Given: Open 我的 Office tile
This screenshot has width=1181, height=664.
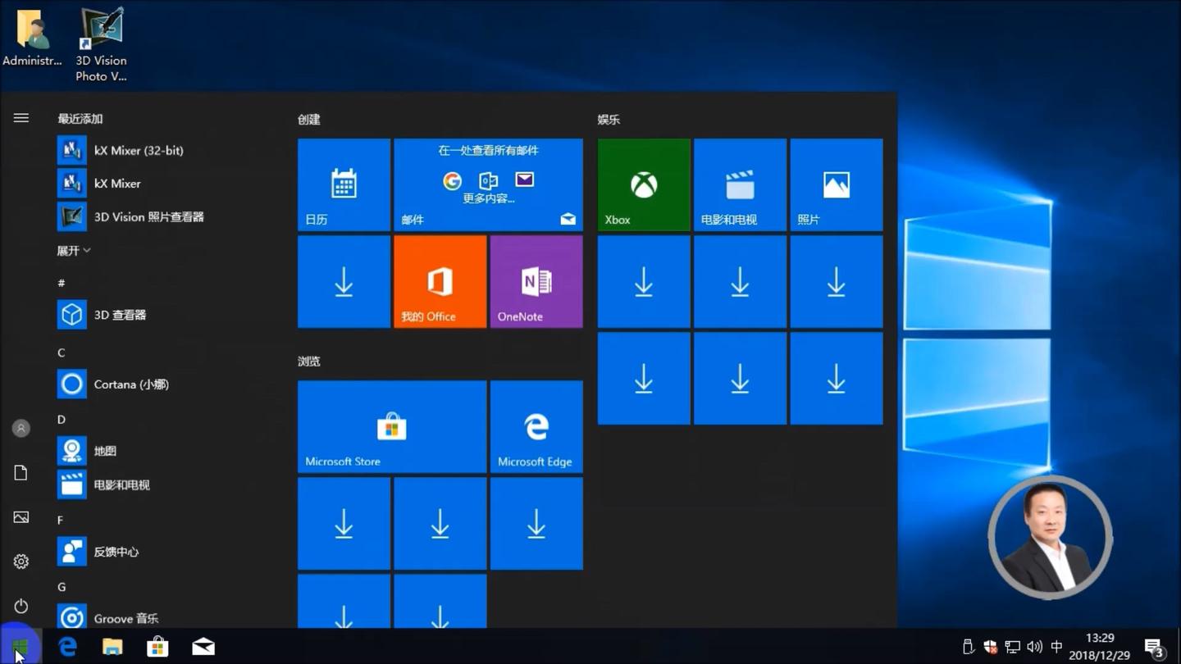Looking at the screenshot, I should pyautogui.click(x=440, y=281).
